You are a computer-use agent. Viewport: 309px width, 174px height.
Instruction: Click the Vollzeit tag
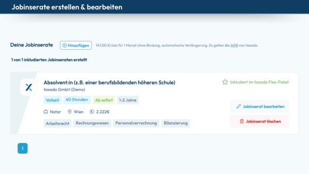[x=53, y=100]
